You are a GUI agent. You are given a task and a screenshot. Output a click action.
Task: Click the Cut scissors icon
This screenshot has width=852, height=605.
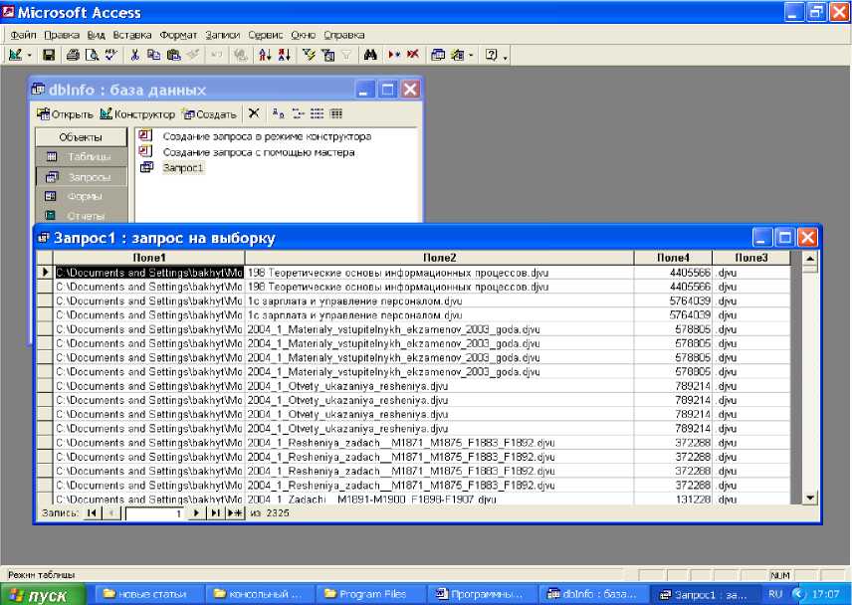136,56
